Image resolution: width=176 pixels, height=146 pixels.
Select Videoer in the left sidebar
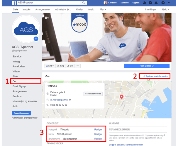point(16,71)
